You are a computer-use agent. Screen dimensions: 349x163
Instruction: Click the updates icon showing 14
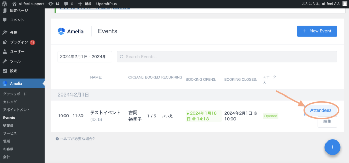(x=51, y=4)
